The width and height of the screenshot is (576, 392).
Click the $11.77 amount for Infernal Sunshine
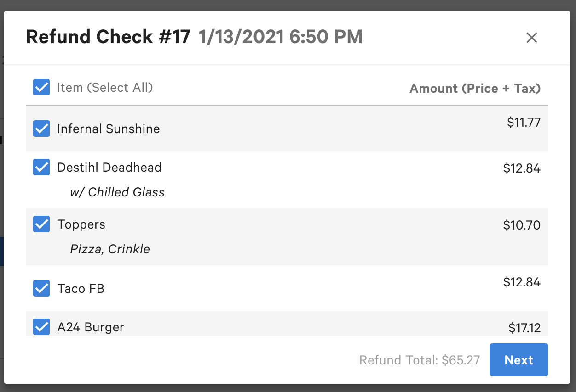coord(524,122)
